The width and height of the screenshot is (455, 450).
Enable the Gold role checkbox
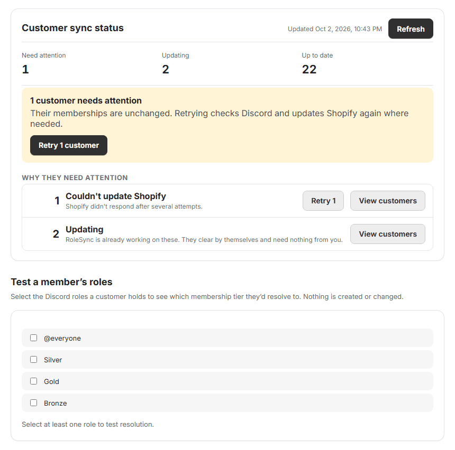(x=34, y=381)
